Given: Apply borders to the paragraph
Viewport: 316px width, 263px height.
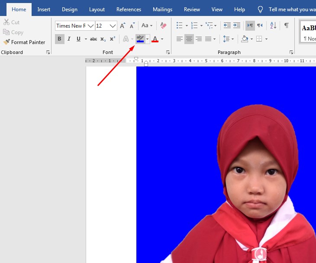Looking at the screenshot, I should pos(259,38).
